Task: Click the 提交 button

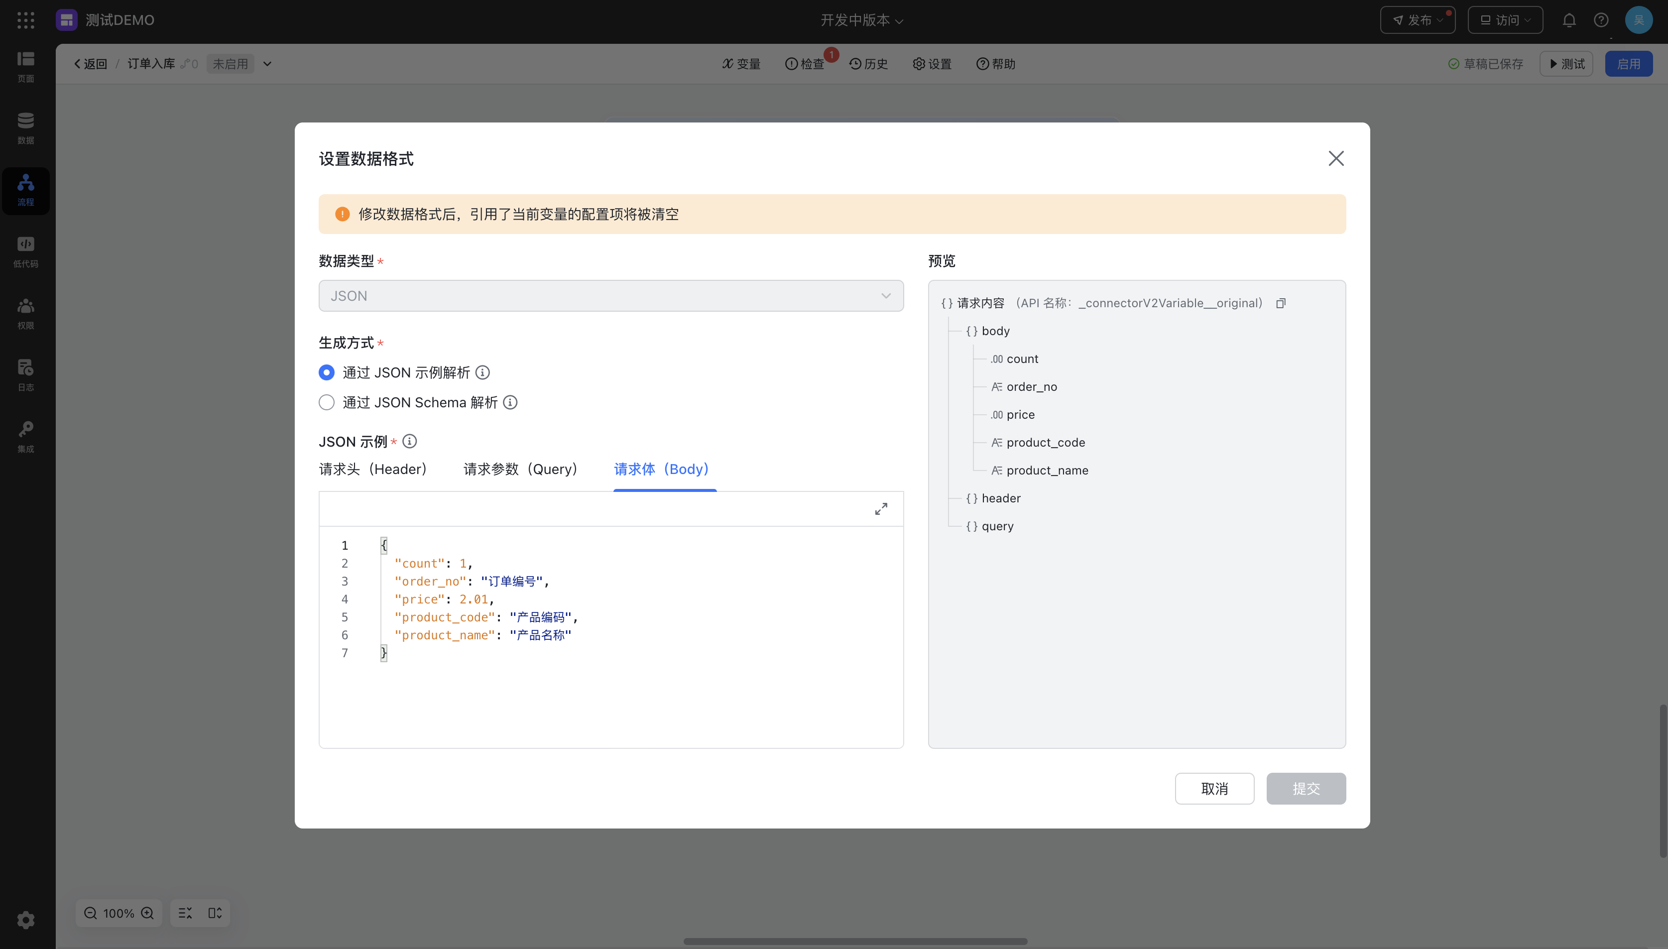Action: pyautogui.click(x=1306, y=789)
